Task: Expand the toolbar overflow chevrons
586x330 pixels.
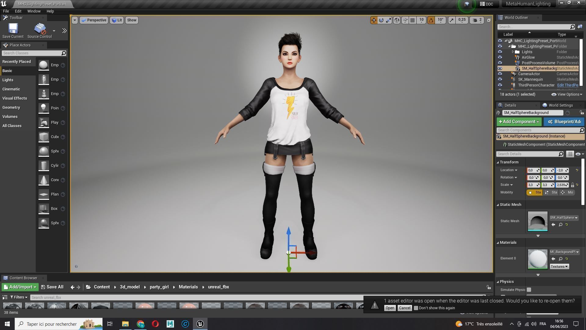Action: click(64, 31)
